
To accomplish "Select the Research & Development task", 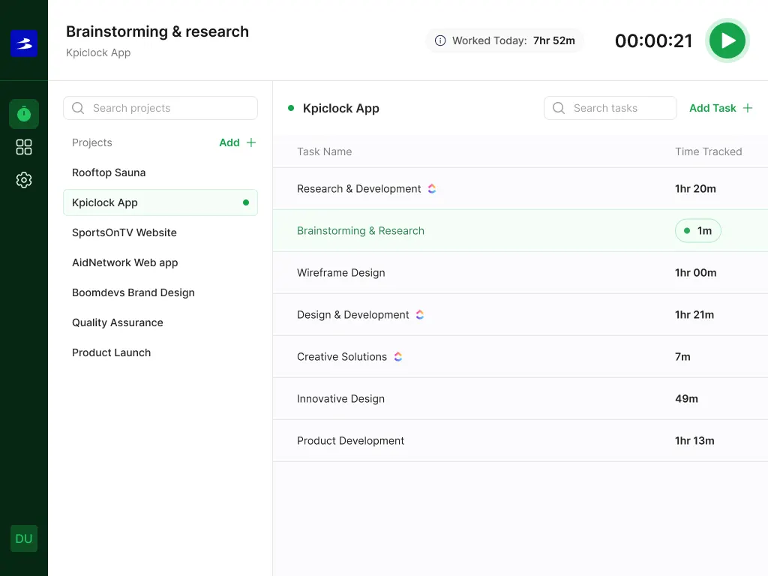I will click(x=520, y=188).
